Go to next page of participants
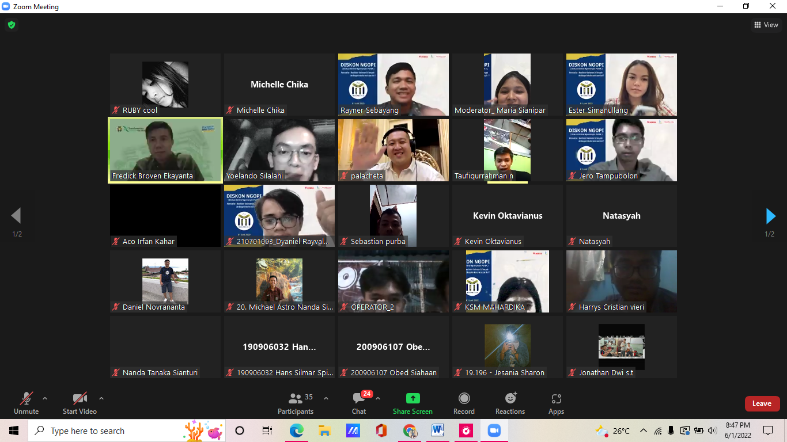 point(770,216)
